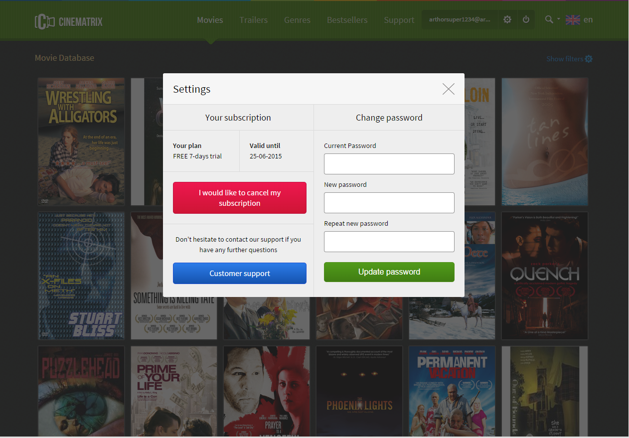Open the Tan Lines movie poster
This screenshot has width=629, height=438.
[x=545, y=142]
